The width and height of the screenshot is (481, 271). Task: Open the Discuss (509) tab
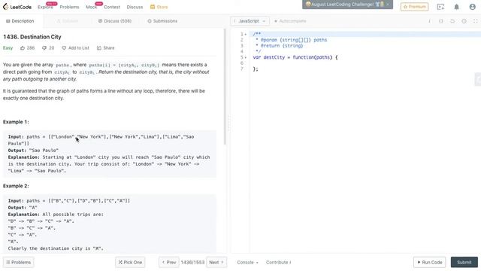(x=115, y=21)
